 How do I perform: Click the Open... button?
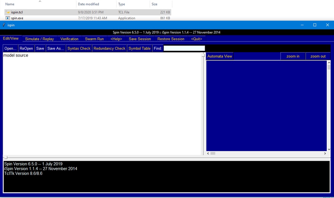10,48
